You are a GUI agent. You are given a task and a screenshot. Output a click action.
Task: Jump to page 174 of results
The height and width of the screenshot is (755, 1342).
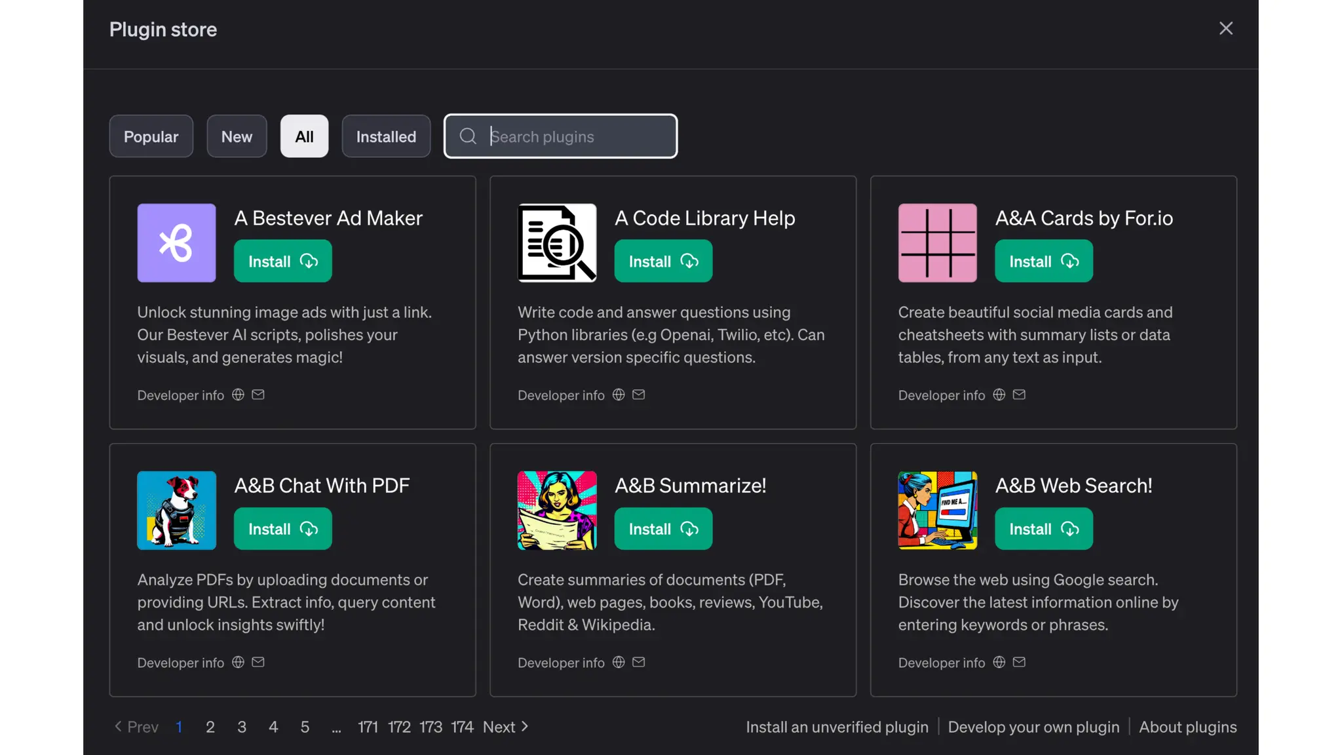click(x=462, y=727)
